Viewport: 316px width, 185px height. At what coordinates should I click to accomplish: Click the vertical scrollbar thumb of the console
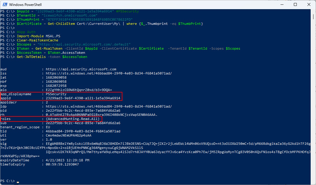313,17
